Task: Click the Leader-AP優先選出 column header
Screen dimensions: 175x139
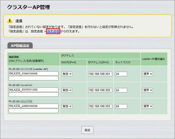Action: point(154,59)
